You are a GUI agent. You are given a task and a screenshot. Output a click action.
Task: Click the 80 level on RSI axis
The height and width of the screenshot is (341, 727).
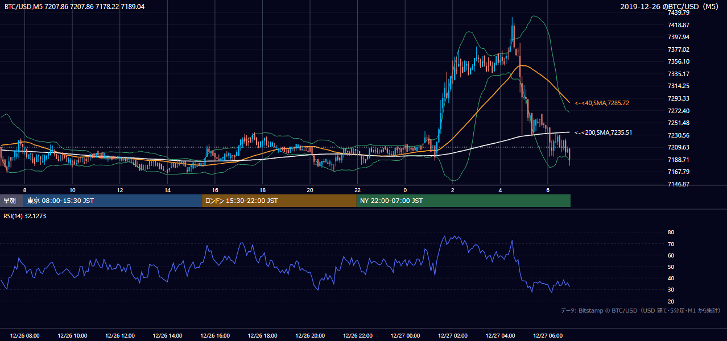pyautogui.click(x=671, y=232)
